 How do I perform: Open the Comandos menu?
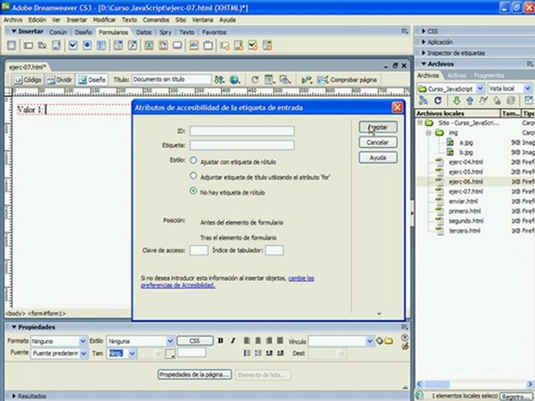click(156, 20)
